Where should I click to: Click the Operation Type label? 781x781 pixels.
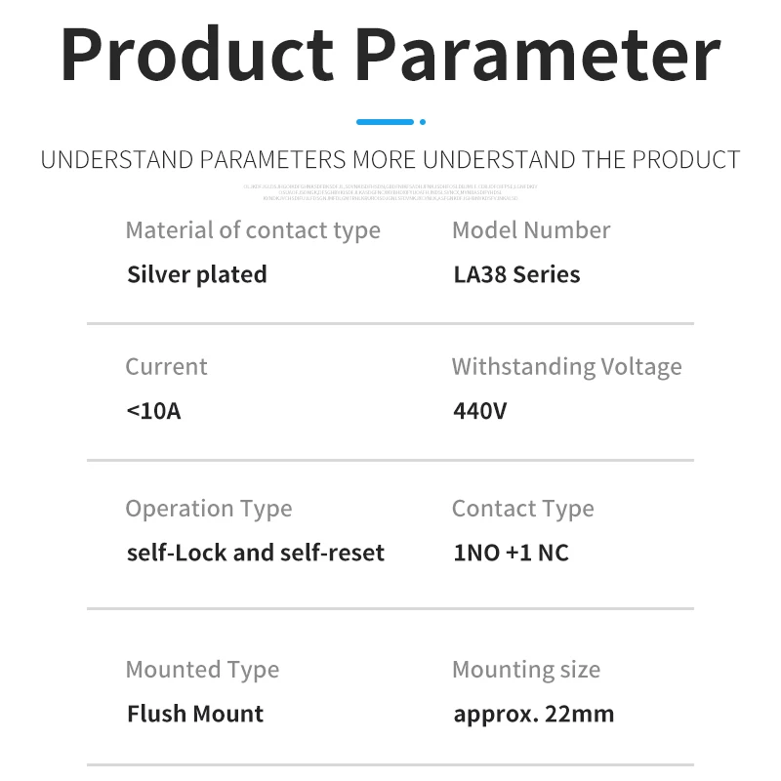click(x=209, y=509)
